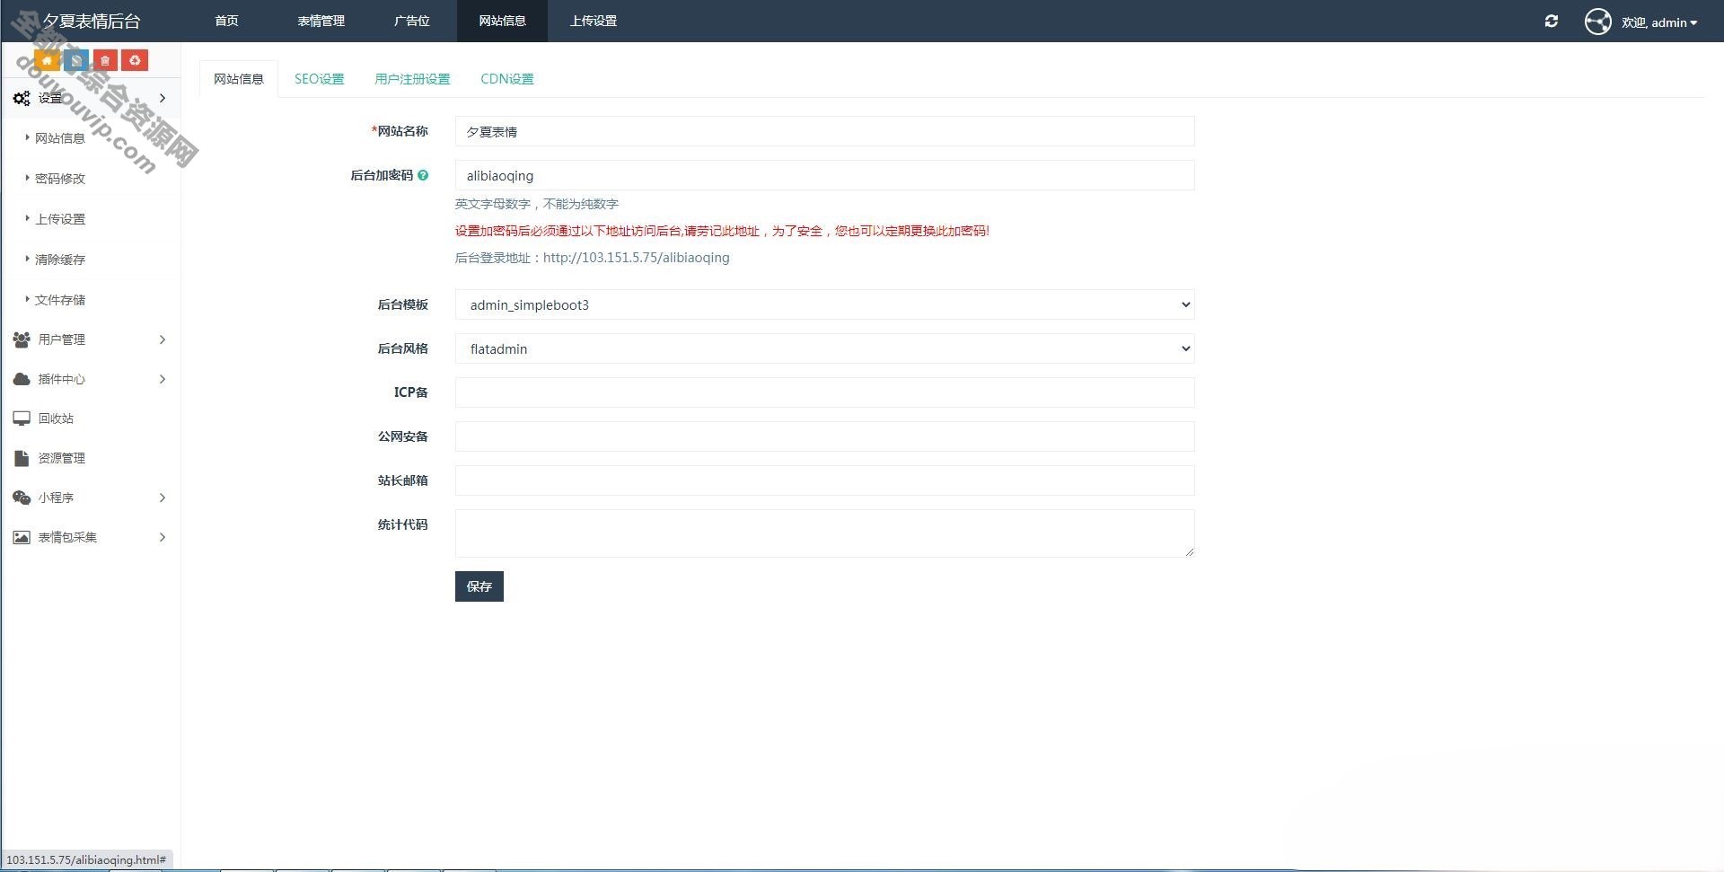Viewport: 1724px width, 872px height.
Task: Click the refresh icon in top bar
Action: (x=1551, y=21)
